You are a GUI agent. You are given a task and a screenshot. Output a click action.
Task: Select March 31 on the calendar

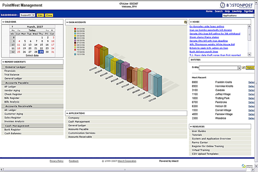[x=52, y=52]
